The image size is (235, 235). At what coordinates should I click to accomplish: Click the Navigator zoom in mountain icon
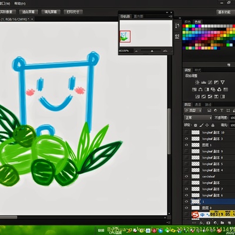point(165,51)
